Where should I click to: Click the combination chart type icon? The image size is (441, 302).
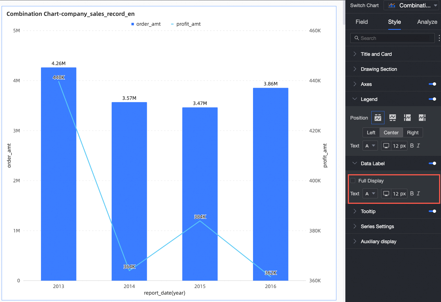coord(392,5)
